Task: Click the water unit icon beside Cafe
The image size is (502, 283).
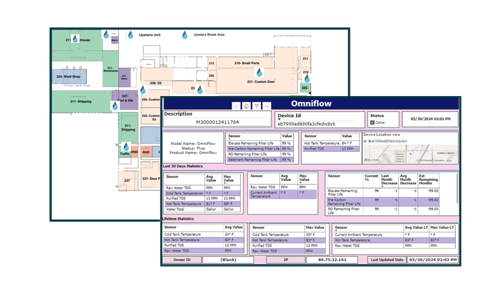Action: 106,34
